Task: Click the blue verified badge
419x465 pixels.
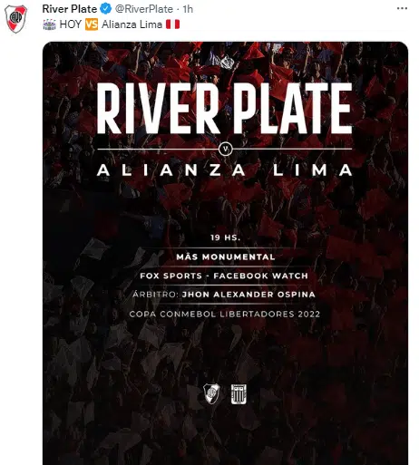Action: [105, 9]
